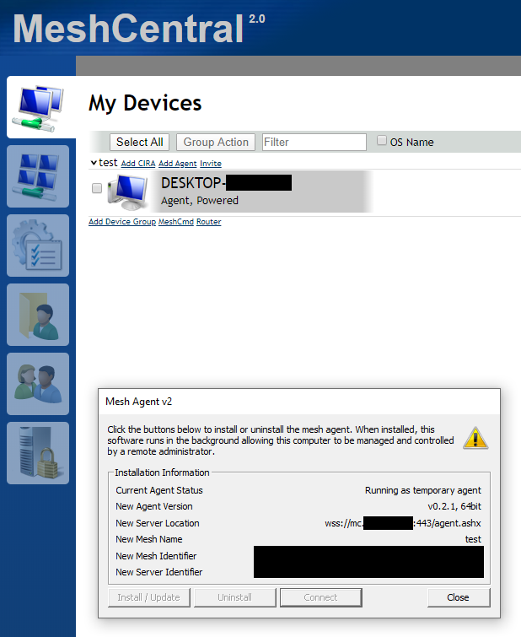Click the warning triangle icon in Mesh Agent dialog

pos(475,438)
